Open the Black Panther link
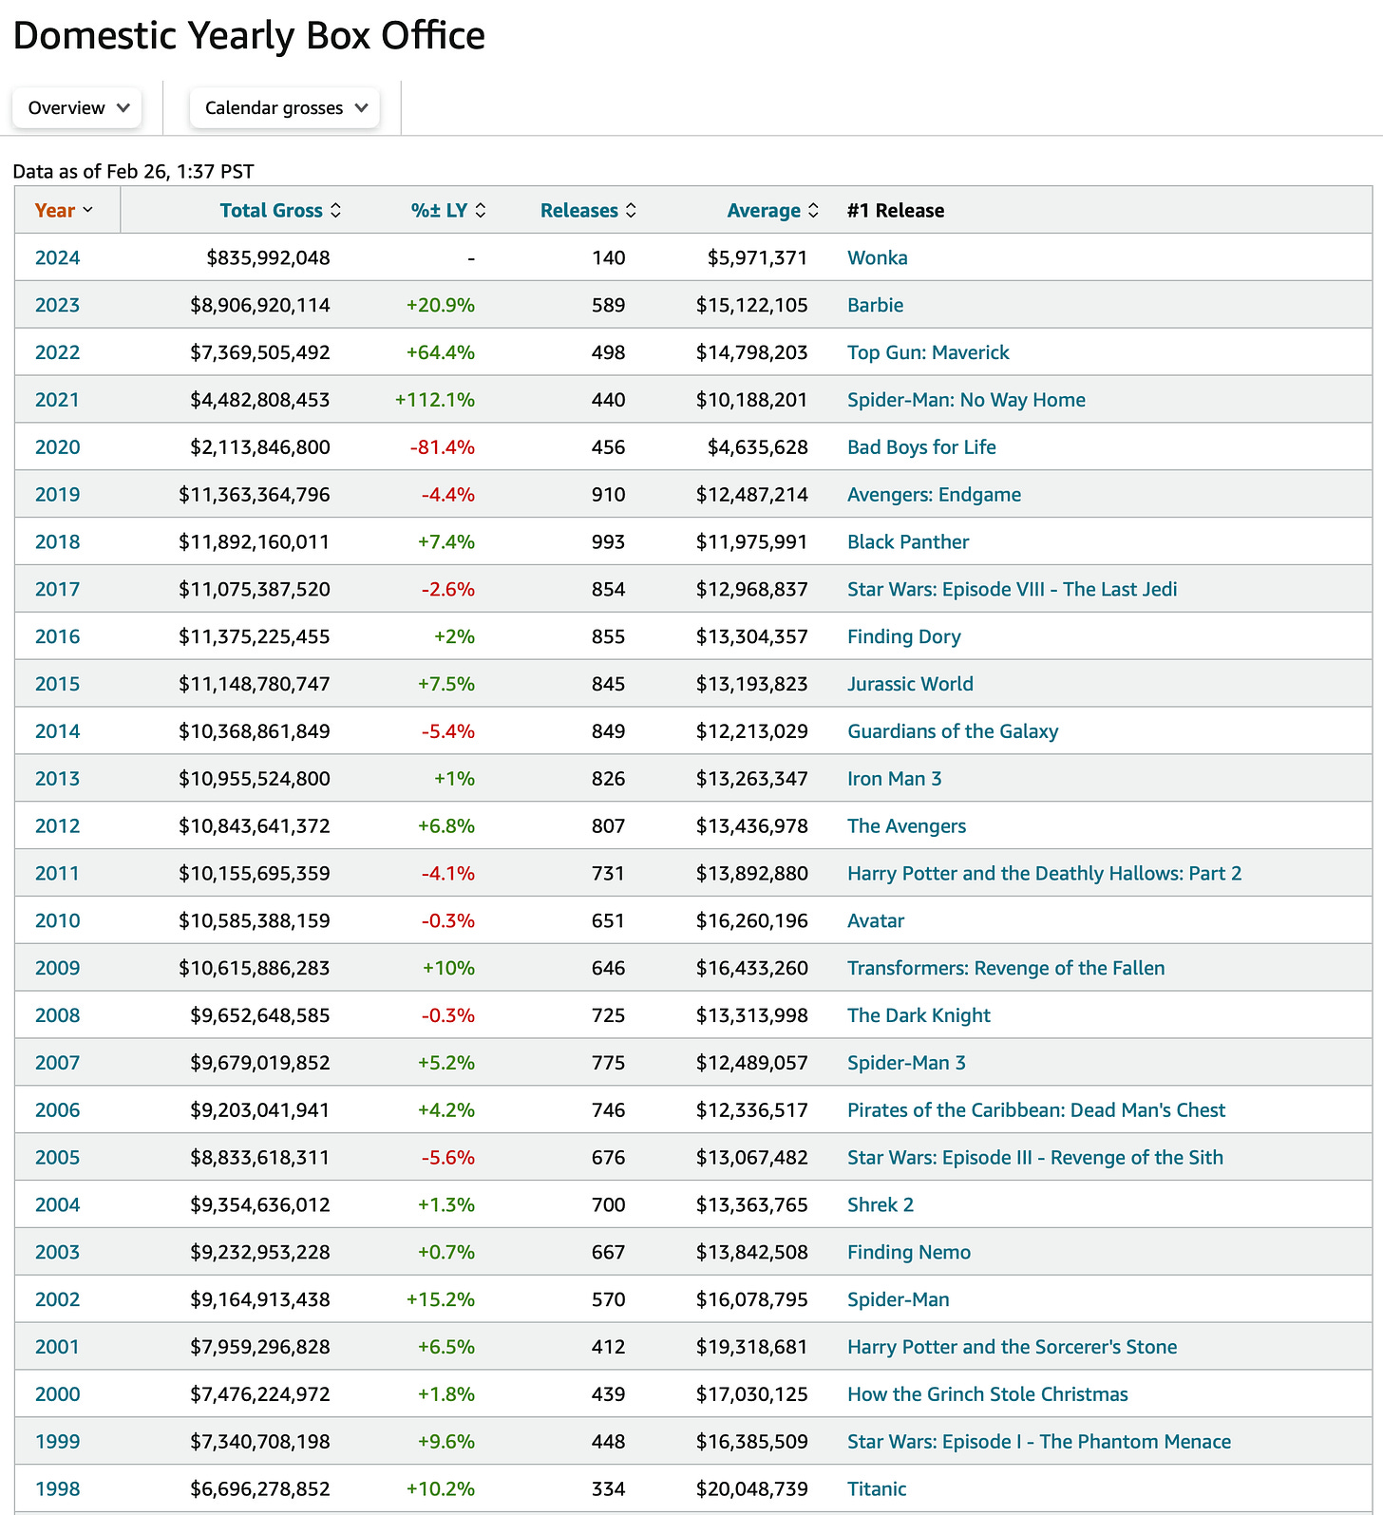 pos(908,542)
